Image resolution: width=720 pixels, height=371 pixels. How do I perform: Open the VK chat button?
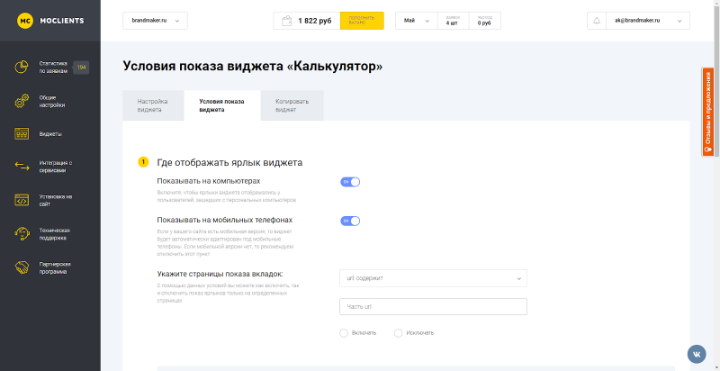tap(697, 354)
